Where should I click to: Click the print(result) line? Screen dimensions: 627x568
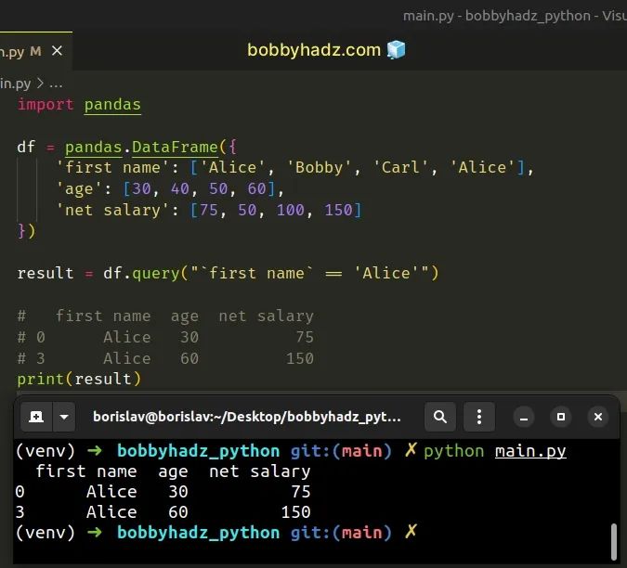tap(79, 379)
